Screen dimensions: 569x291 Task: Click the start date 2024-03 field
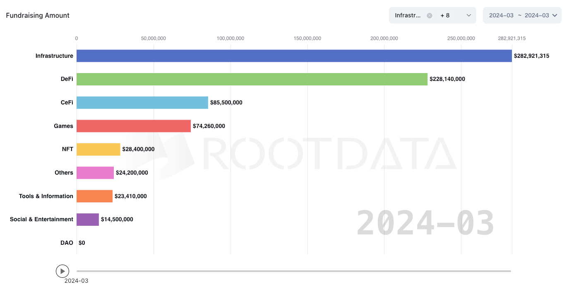point(501,15)
